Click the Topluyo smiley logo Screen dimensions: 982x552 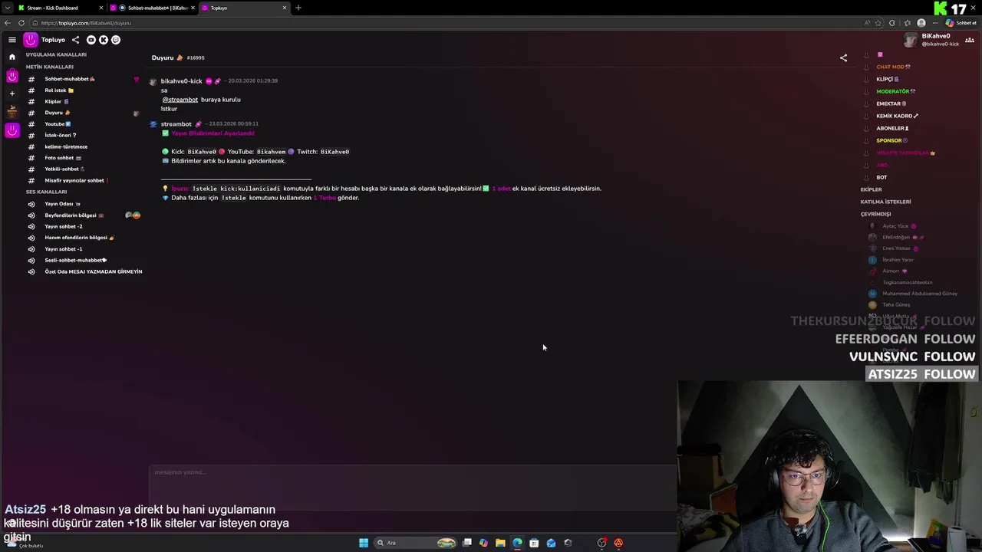(31, 40)
